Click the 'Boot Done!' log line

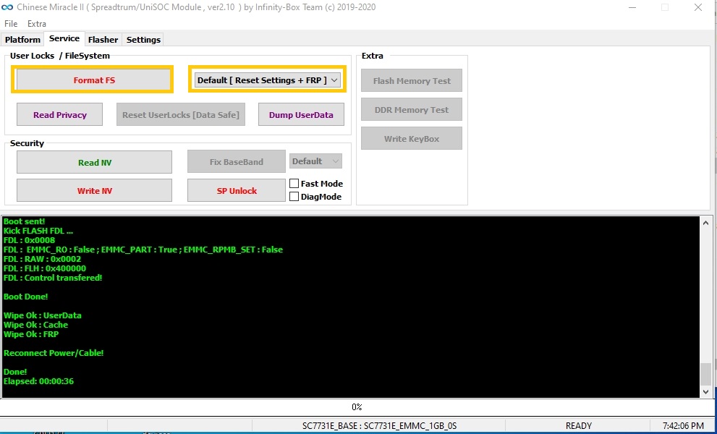[x=25, y=297]
